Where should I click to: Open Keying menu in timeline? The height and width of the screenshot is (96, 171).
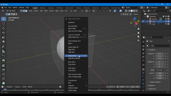[18, 87]
